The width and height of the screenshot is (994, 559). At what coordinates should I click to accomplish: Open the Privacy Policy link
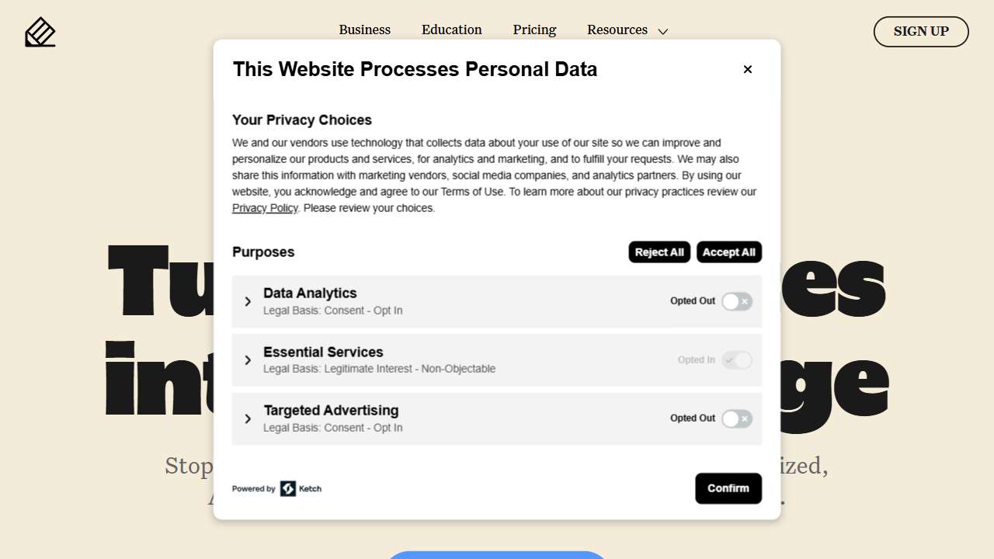tap(265, 208)
